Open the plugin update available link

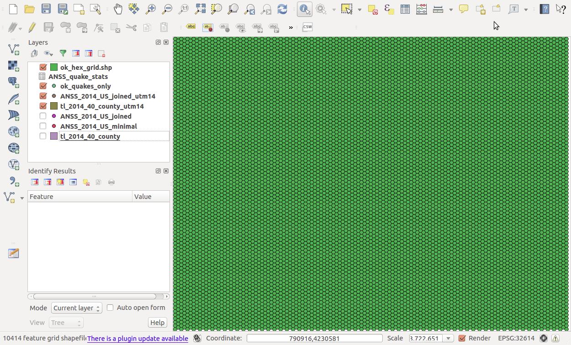coord(137,339)
